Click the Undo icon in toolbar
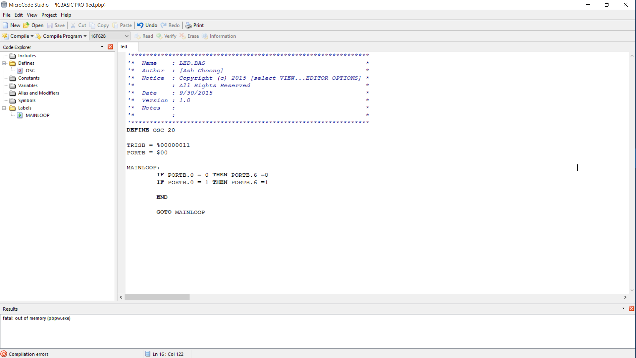The height and width of the screenshot is (358, 636). (x=140, y=25)
